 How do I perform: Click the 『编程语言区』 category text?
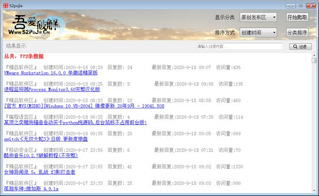pyautogui.click(x=21, y=117)
